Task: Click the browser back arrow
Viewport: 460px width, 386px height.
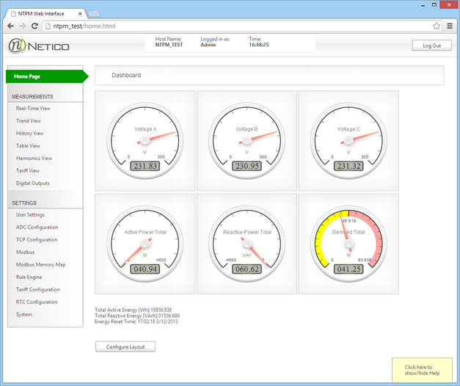Action: point(10,26)
